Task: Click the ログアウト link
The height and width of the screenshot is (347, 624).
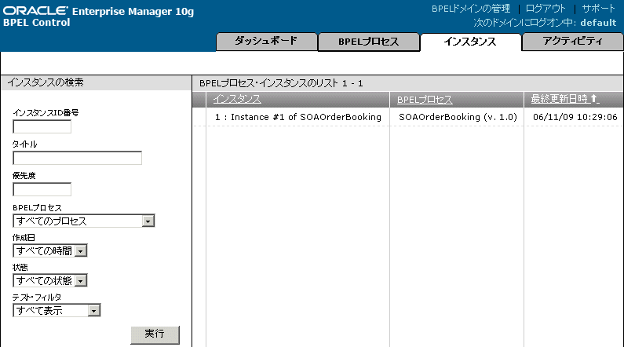Action: 546,9
